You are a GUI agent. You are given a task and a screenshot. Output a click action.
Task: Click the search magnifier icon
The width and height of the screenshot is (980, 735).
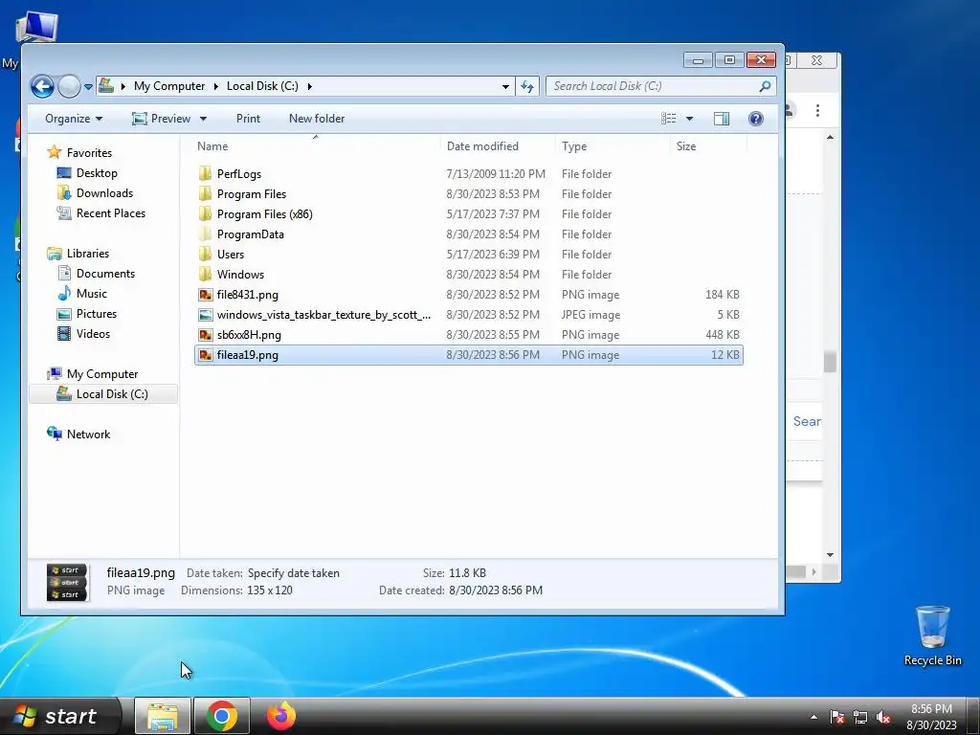(765, 86)
